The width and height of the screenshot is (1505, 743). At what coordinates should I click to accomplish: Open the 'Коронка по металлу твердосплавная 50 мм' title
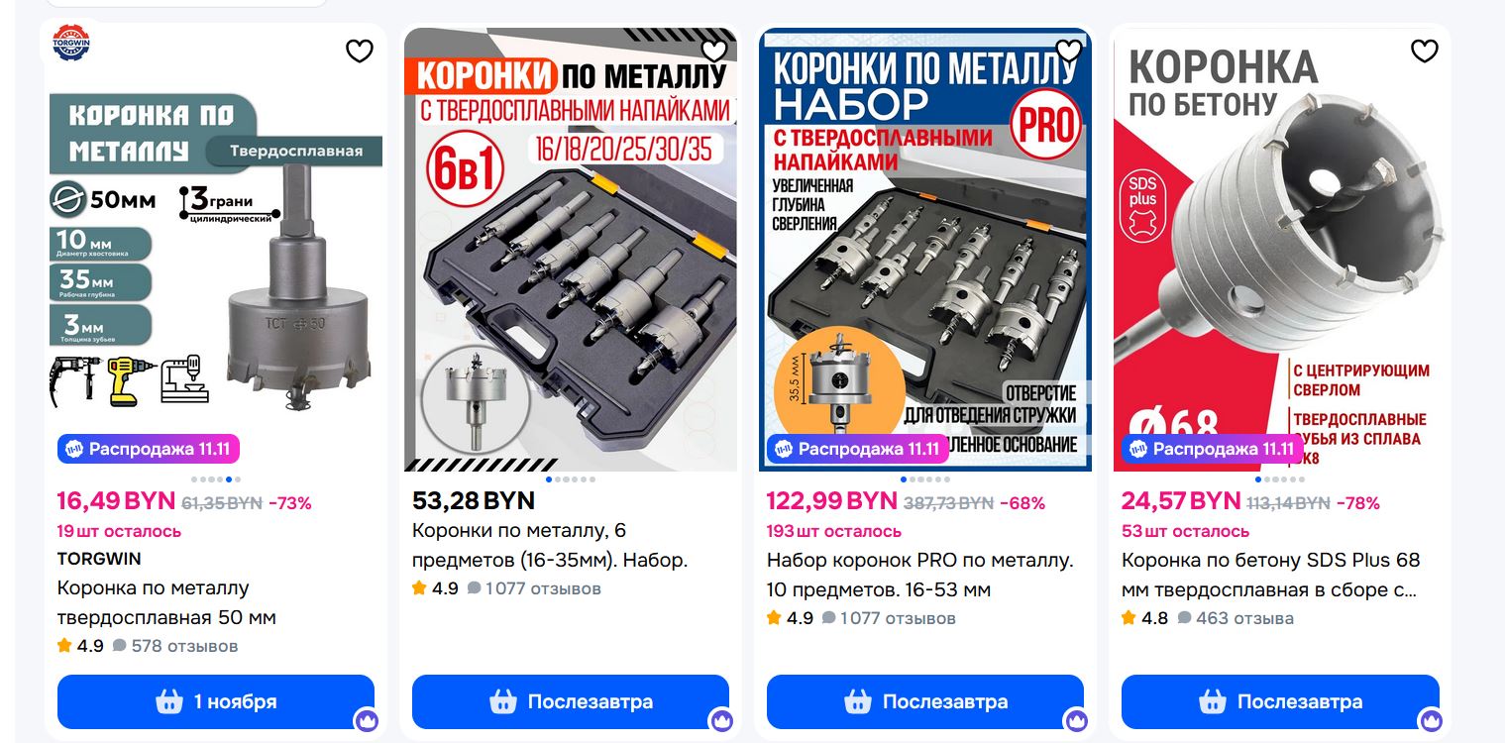click(x=166, y=603)
